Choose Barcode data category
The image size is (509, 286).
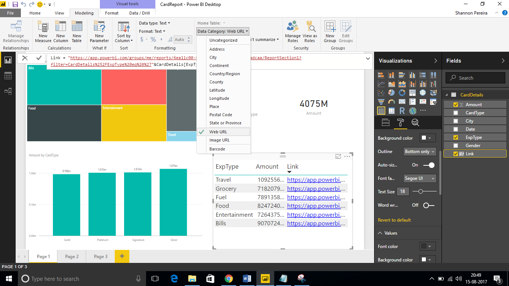pos(224,149)
